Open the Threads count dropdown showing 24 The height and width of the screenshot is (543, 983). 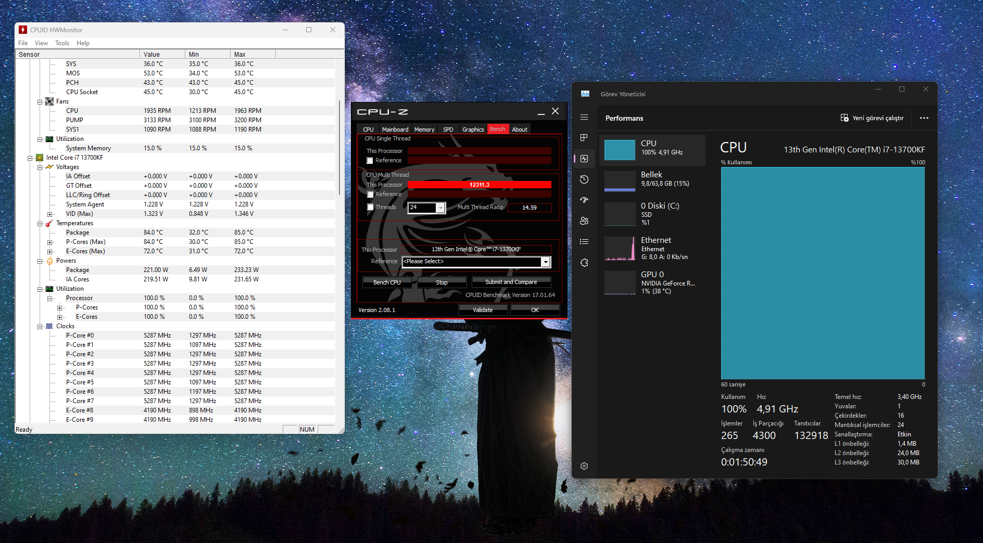[x=440, y=208]
